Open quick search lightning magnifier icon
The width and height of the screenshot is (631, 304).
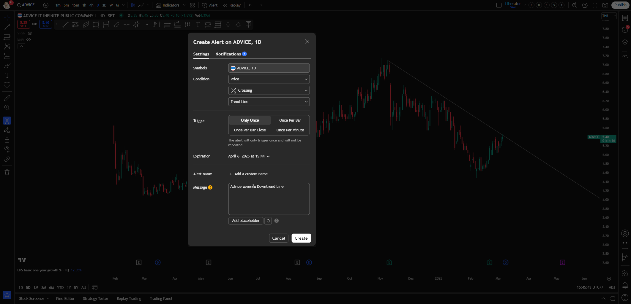[x=575, y=5]
